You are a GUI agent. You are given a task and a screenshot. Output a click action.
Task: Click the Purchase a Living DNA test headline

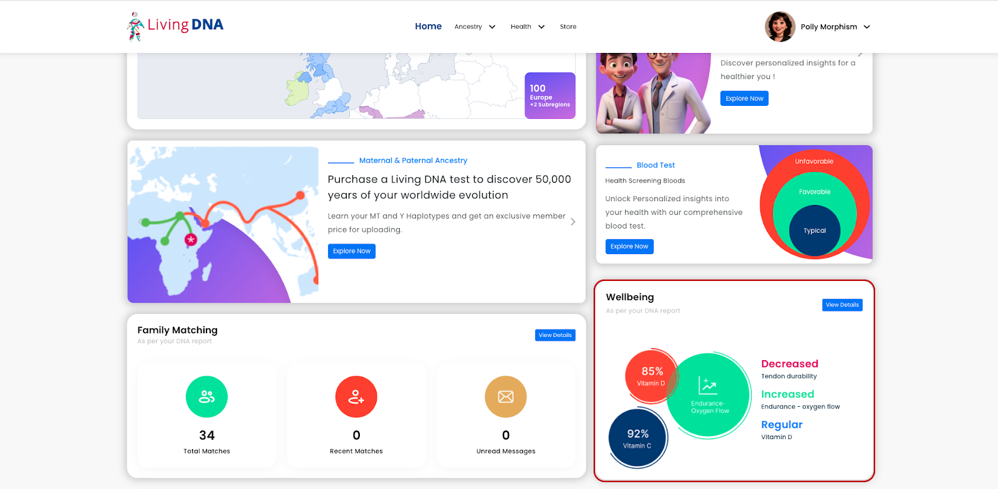tap(449, 187)
